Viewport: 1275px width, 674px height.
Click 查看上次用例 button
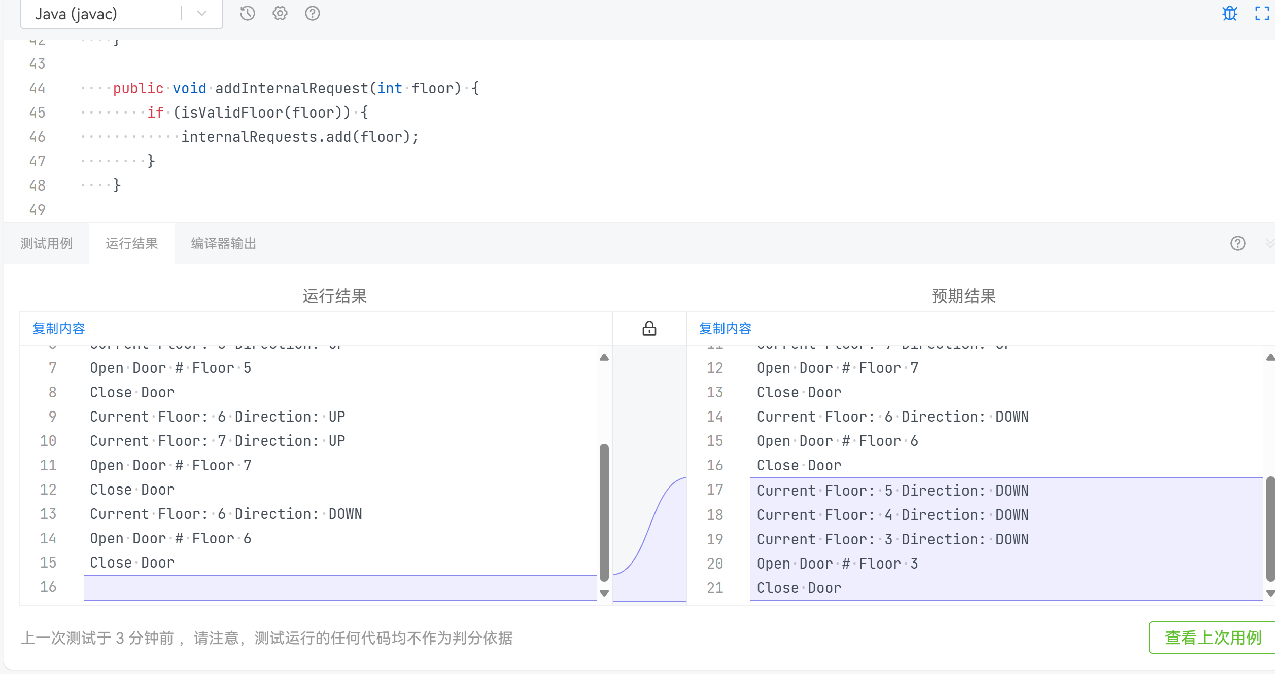click(1213, 637)
